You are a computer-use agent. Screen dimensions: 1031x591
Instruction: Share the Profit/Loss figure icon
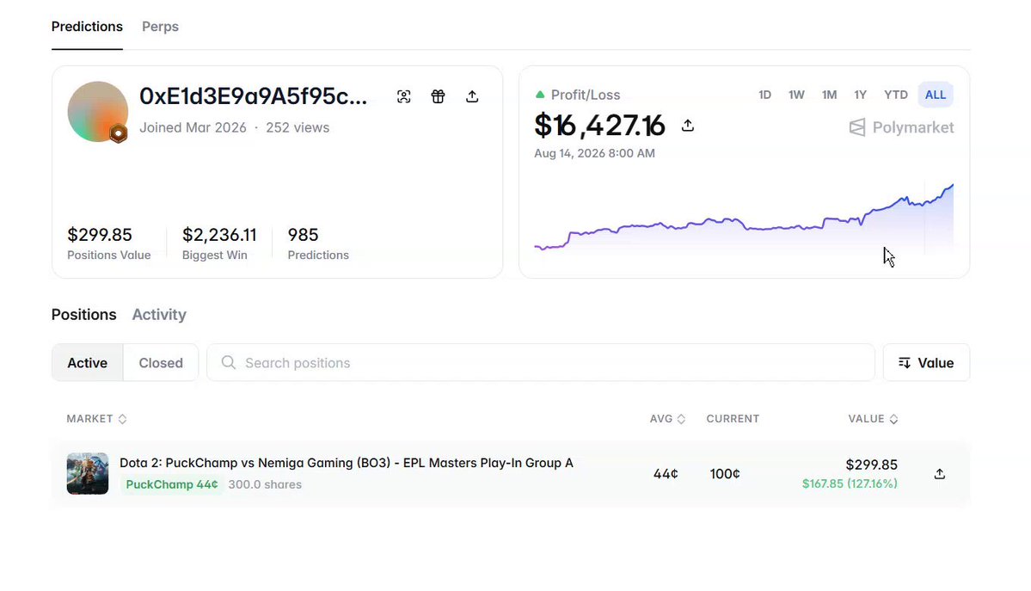coord(688,125)
